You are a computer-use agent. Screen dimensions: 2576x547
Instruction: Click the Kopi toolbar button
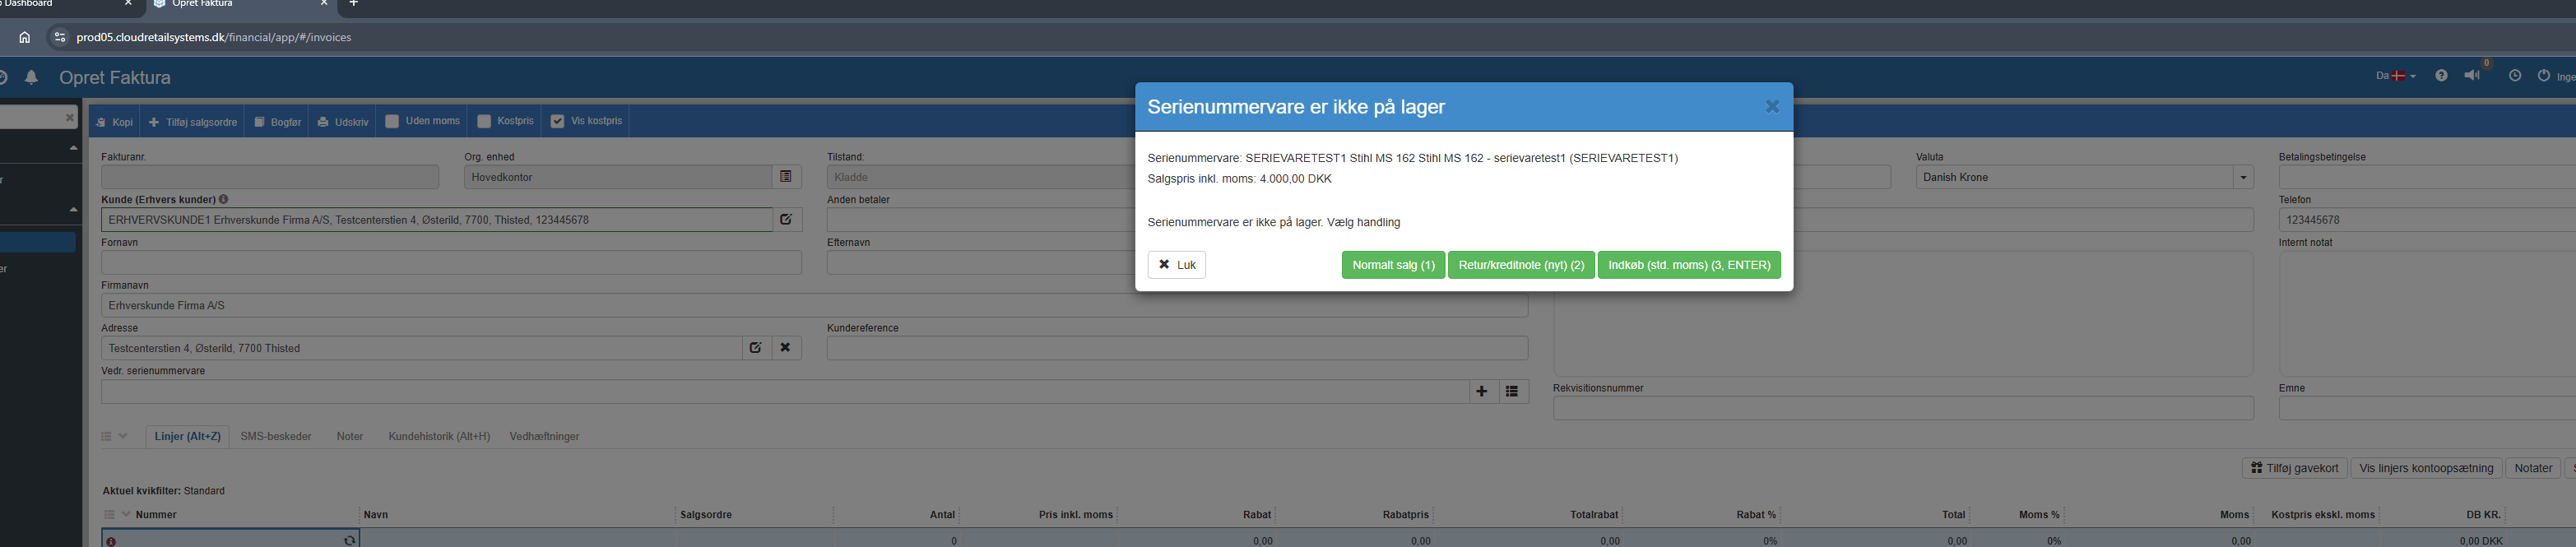tap(114, 122)
